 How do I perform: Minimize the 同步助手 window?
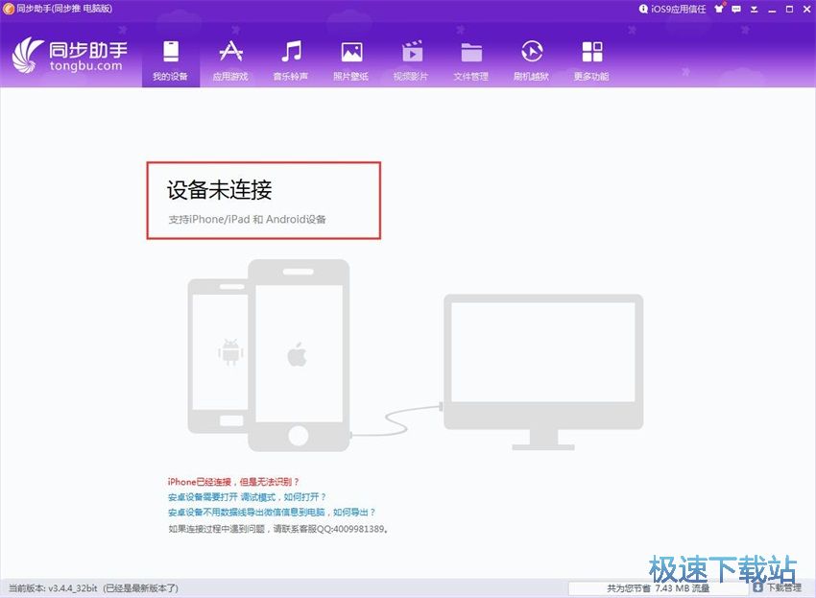[772, 10]
